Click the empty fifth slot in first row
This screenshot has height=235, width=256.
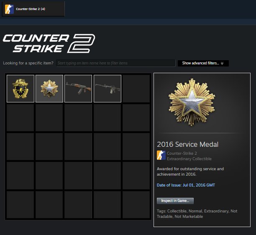136,89
